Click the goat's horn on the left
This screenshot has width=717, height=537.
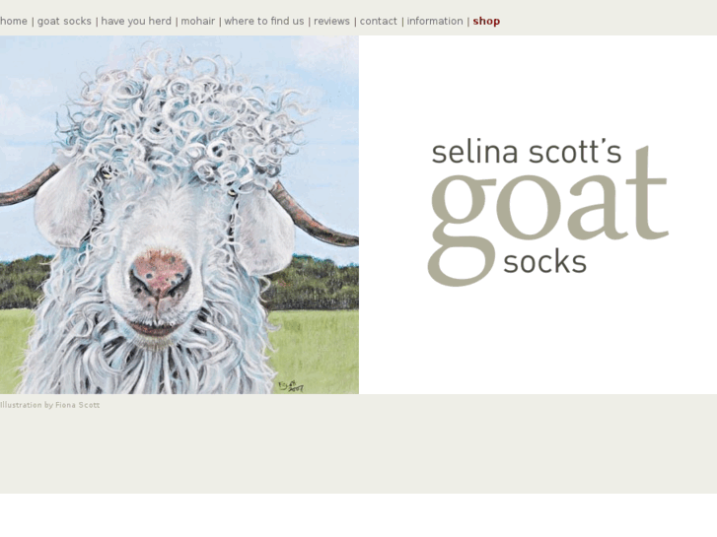point(28,187)
